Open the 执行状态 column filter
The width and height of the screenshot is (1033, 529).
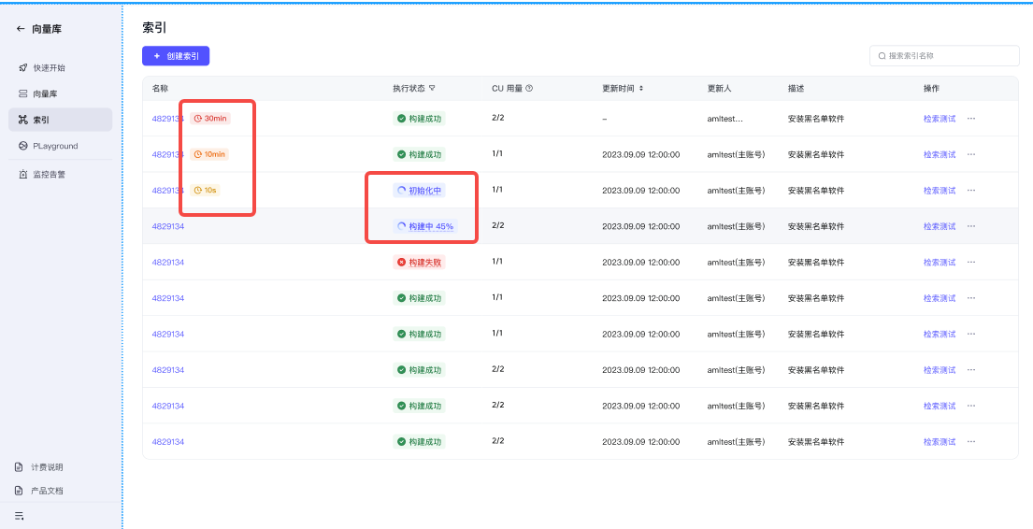pyautogui.click(x=432, y=88)
